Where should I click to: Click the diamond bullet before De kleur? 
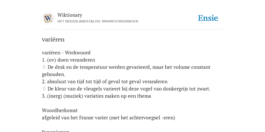(44, 89)
